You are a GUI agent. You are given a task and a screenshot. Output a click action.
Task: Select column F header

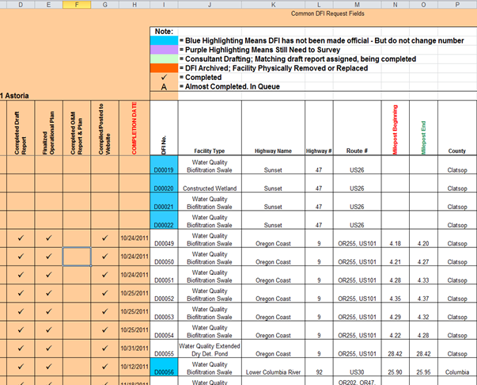(77, 4)
